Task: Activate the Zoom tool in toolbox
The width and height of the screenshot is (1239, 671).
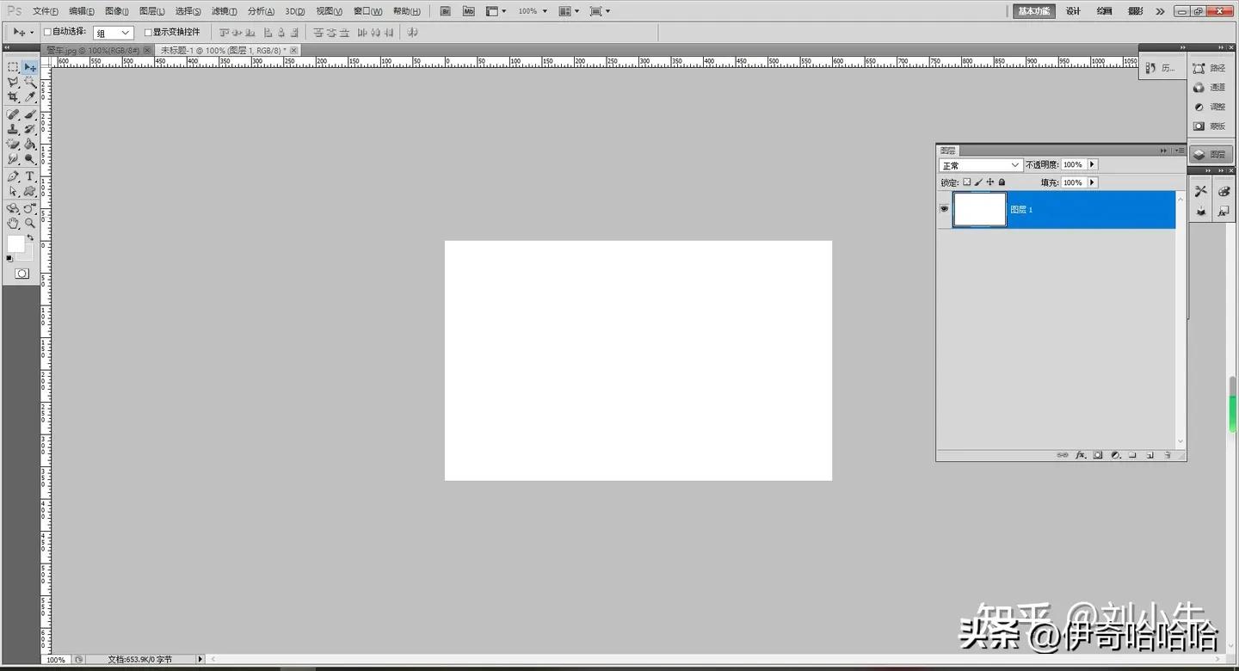Action: click(x=30, y=223)
